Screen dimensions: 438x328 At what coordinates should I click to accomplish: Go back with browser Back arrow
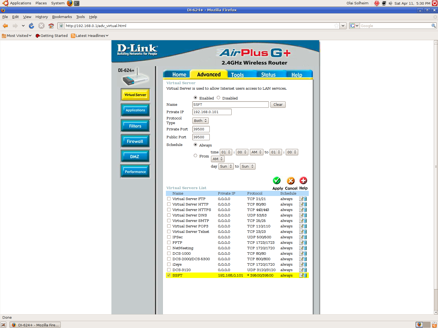click(x=5, y=26)
